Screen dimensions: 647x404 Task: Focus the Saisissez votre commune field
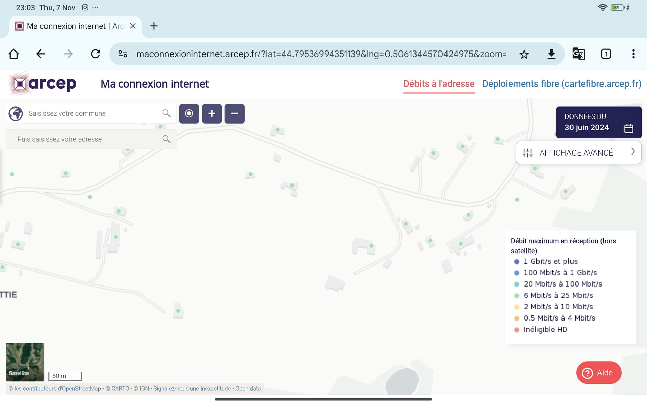[91, 113]
